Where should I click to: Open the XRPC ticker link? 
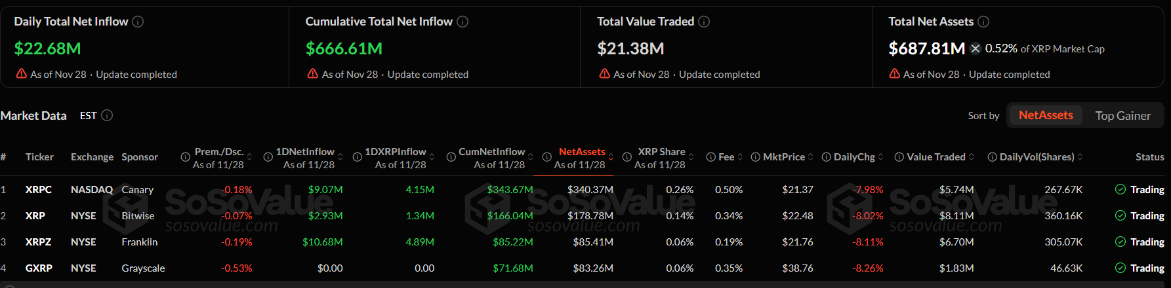[39, 190]
